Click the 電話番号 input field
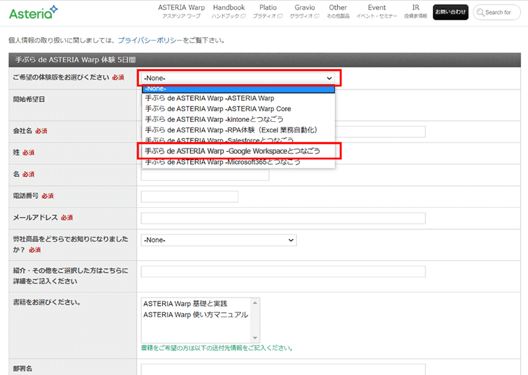 click(189, 197)
